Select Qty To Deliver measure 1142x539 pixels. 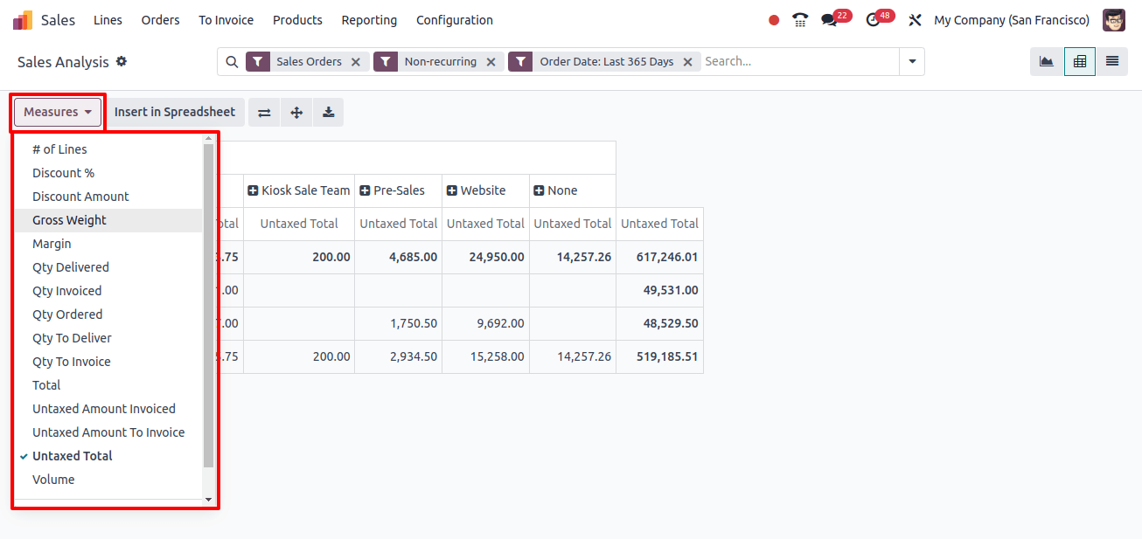click(x=108, y=338)
